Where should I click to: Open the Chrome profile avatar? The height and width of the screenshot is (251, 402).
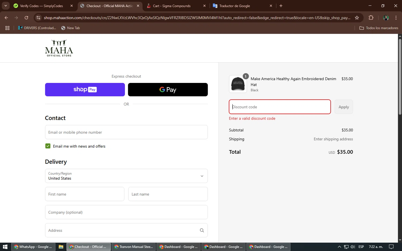(x=386, y=18)
